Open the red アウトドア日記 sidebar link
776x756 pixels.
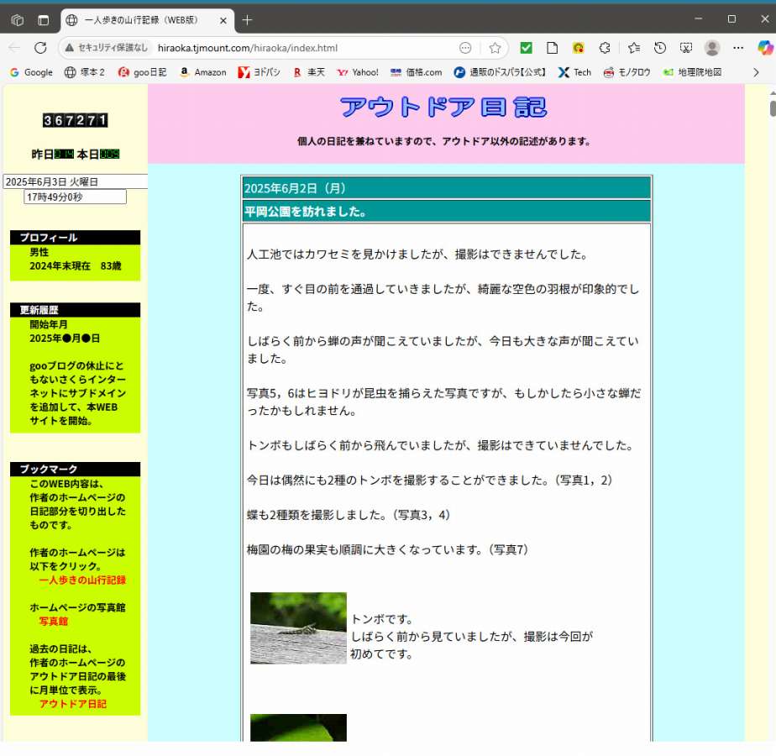point(72,704)
